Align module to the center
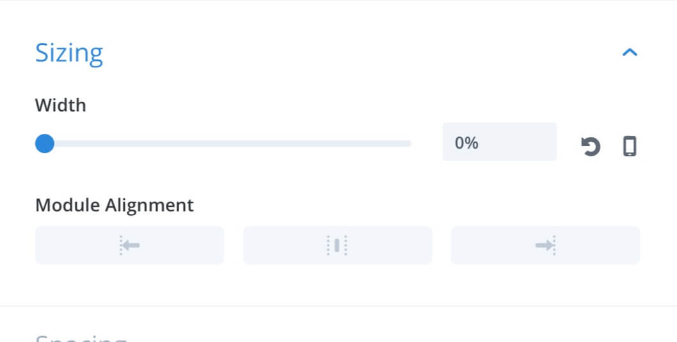This screenshot has width=677, height=342. [x=337, y=245]
